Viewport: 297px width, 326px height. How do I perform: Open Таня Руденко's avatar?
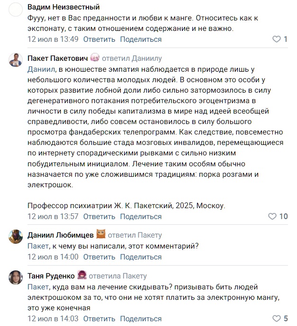click(x=16, y=278)
